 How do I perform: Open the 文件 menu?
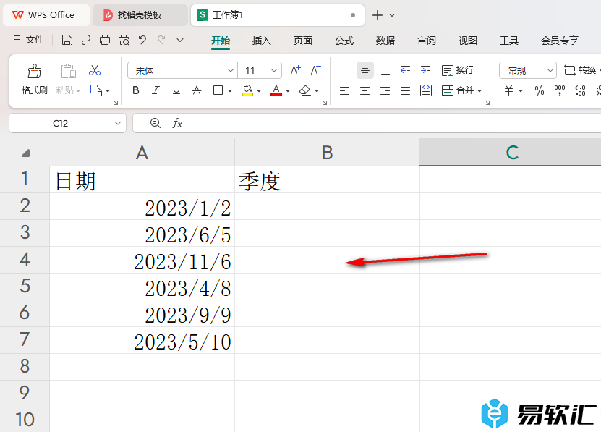coord(29,40)
